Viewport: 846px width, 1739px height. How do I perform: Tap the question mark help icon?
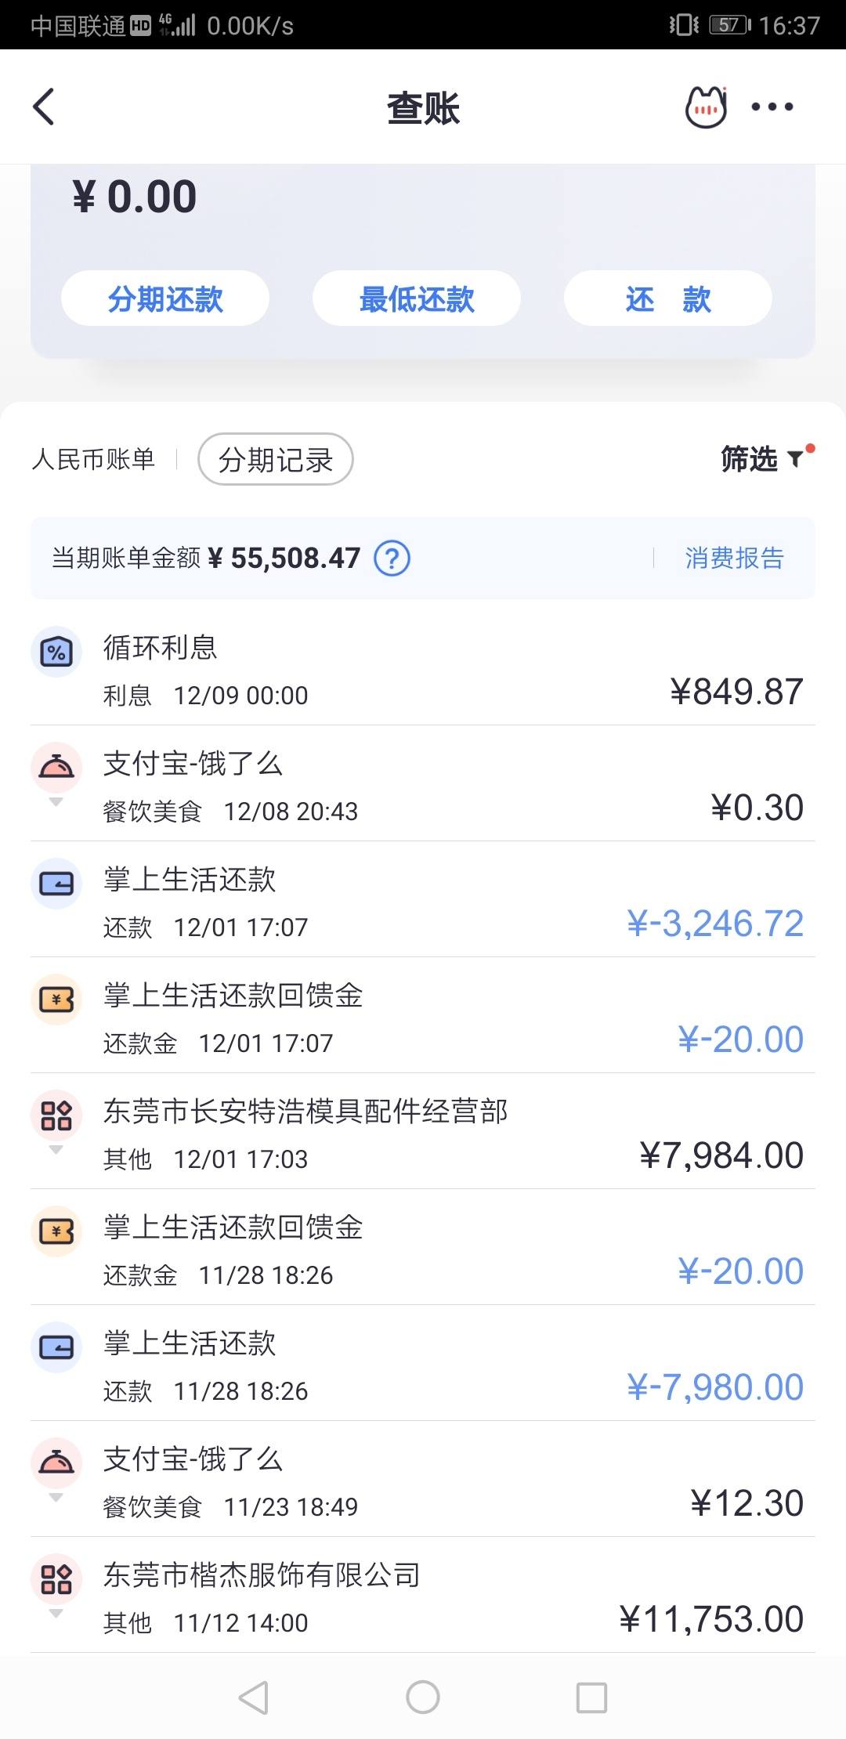tap(392, 559)
